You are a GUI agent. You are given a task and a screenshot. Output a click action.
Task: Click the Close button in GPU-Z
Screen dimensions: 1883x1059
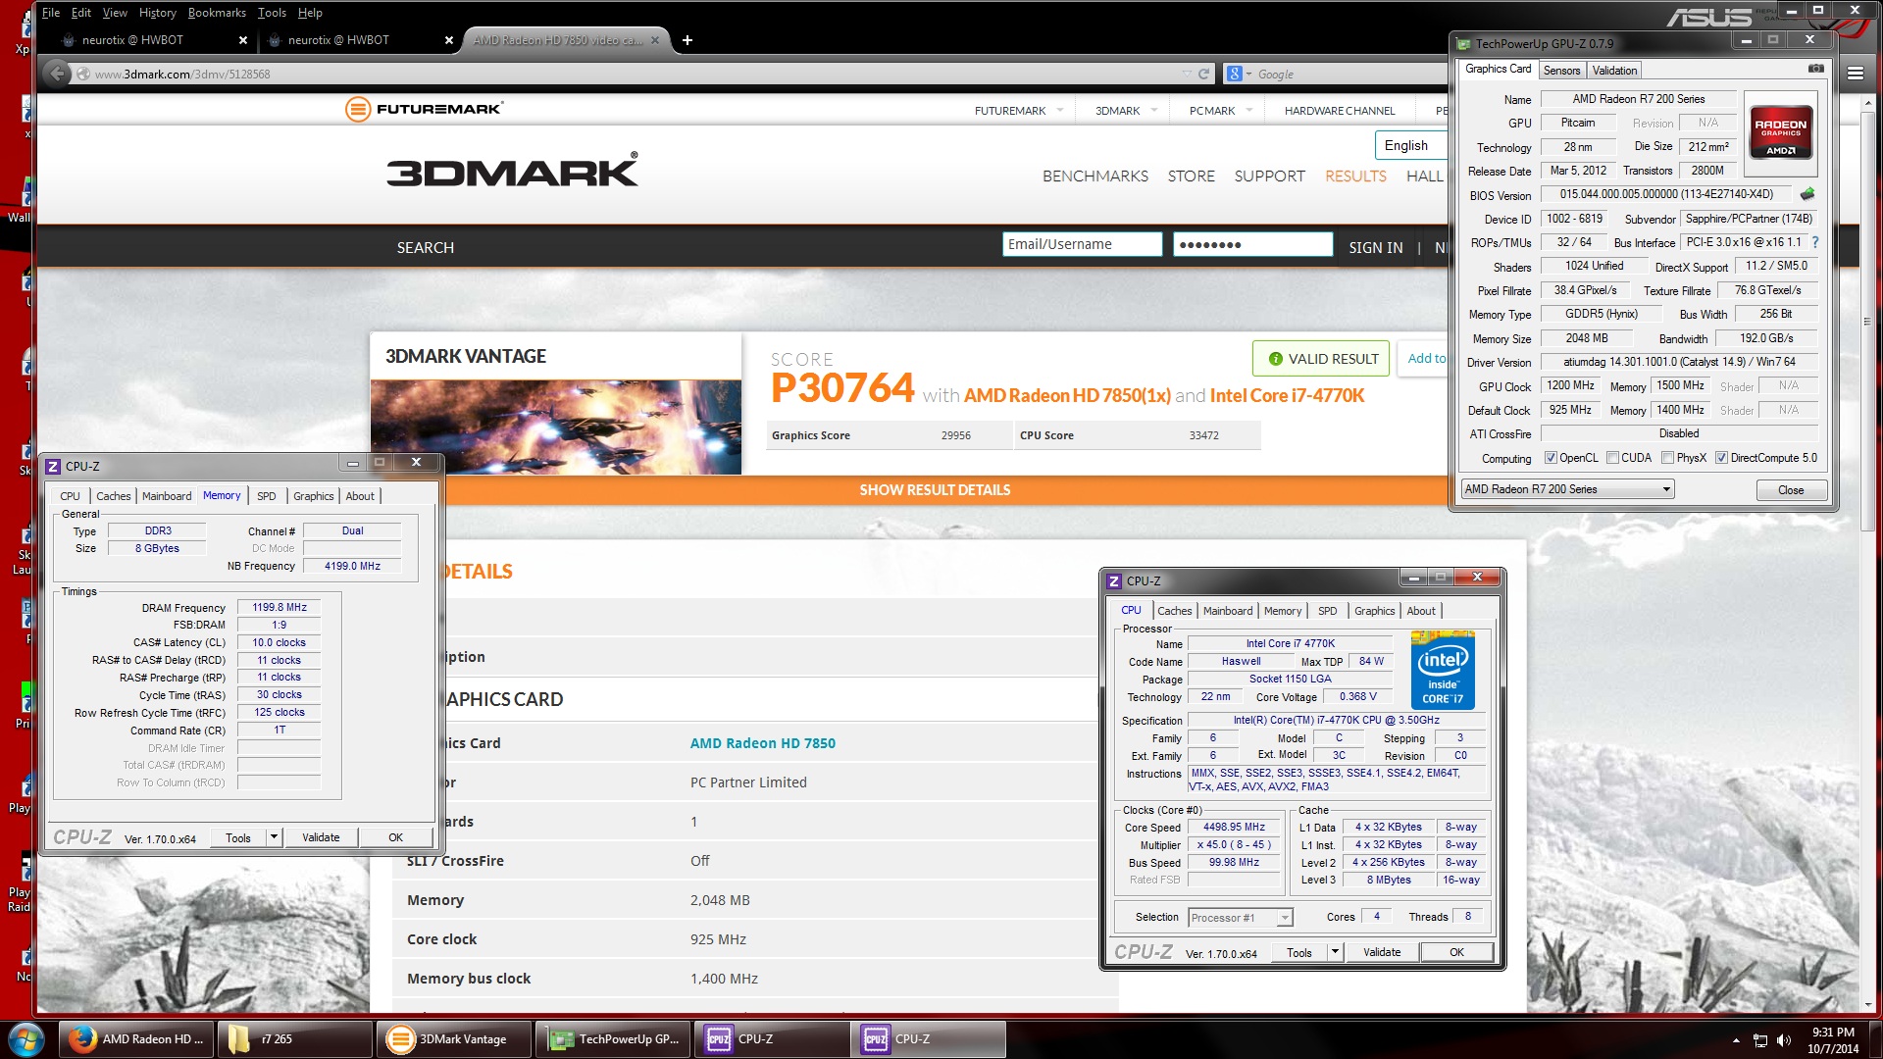[1790, 490]
